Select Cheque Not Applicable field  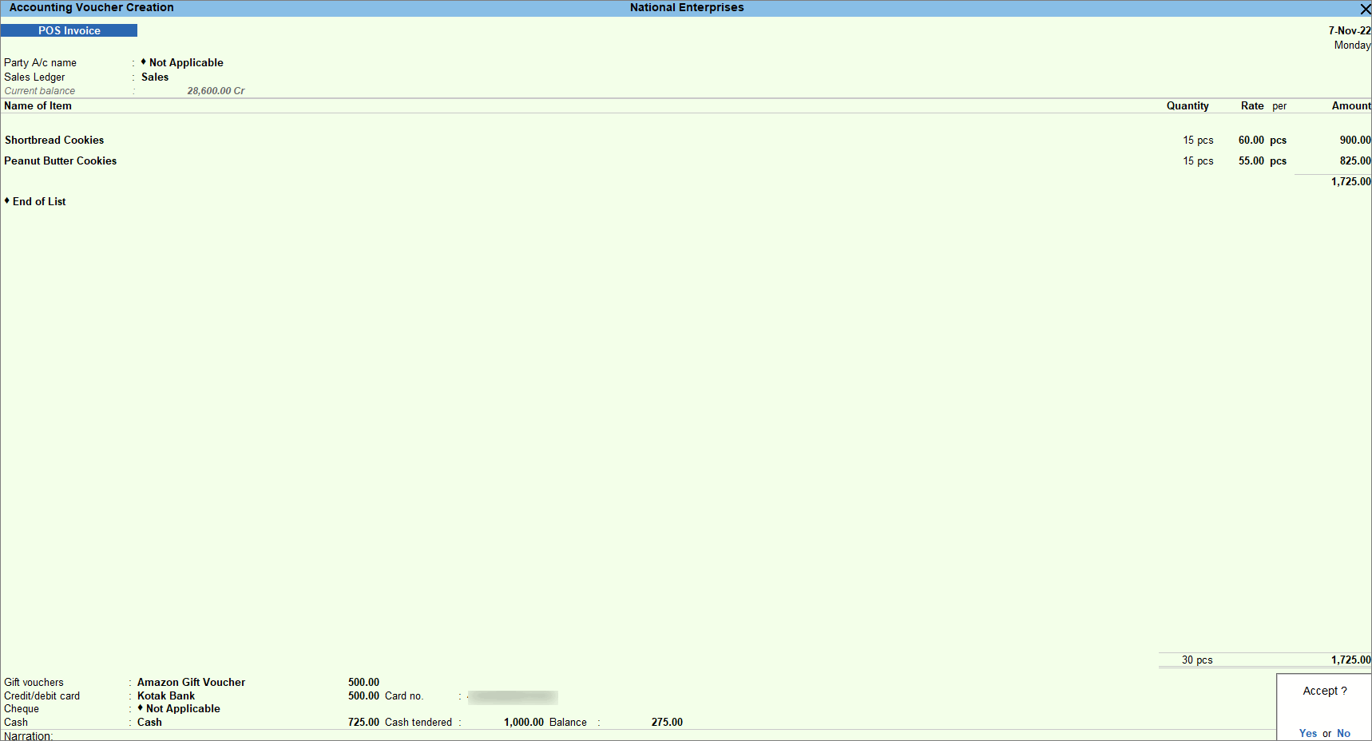(x=179, y=708)
